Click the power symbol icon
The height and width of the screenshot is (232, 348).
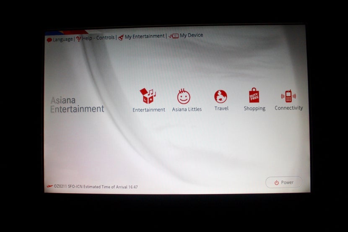tap(277, 182)
